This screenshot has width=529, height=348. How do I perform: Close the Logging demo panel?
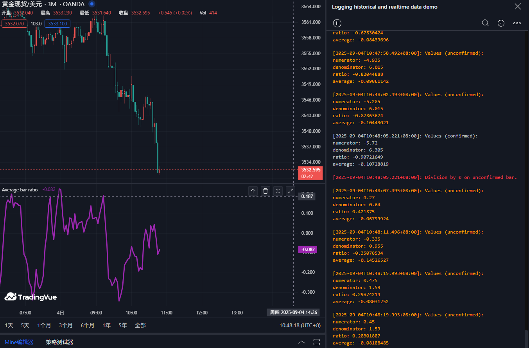tap(518, 7)
